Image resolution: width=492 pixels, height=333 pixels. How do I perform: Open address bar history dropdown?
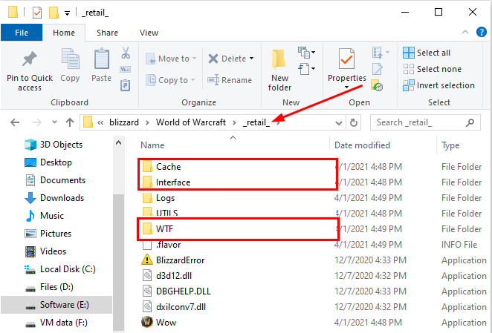pyautogui.click(x=339, y=123)
